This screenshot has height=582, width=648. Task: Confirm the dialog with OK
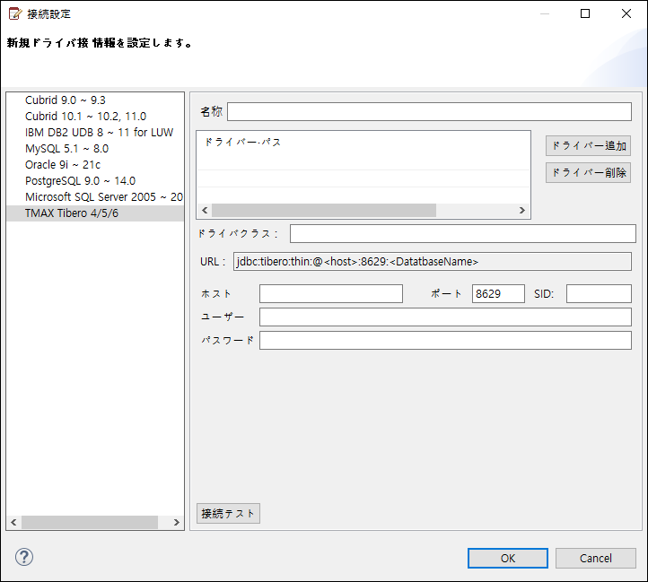[507, 558]
